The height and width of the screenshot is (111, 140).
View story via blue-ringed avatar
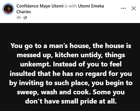(8, 9)
